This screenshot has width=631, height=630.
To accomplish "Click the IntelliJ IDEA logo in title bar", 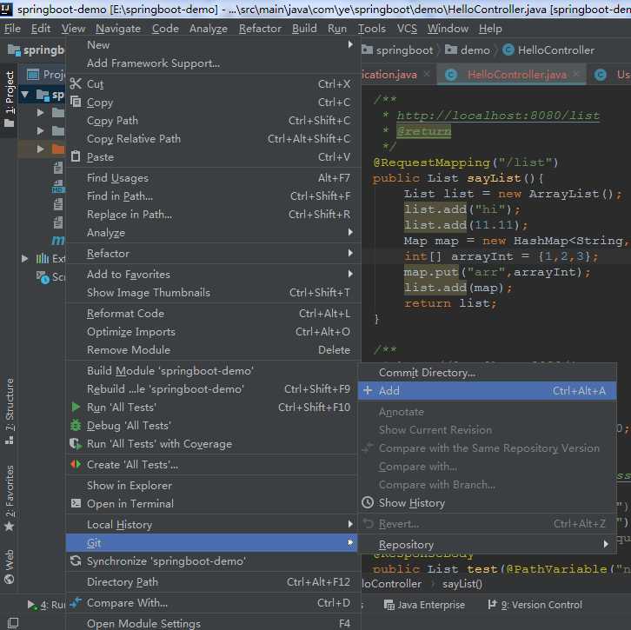I will pos(6,9).
